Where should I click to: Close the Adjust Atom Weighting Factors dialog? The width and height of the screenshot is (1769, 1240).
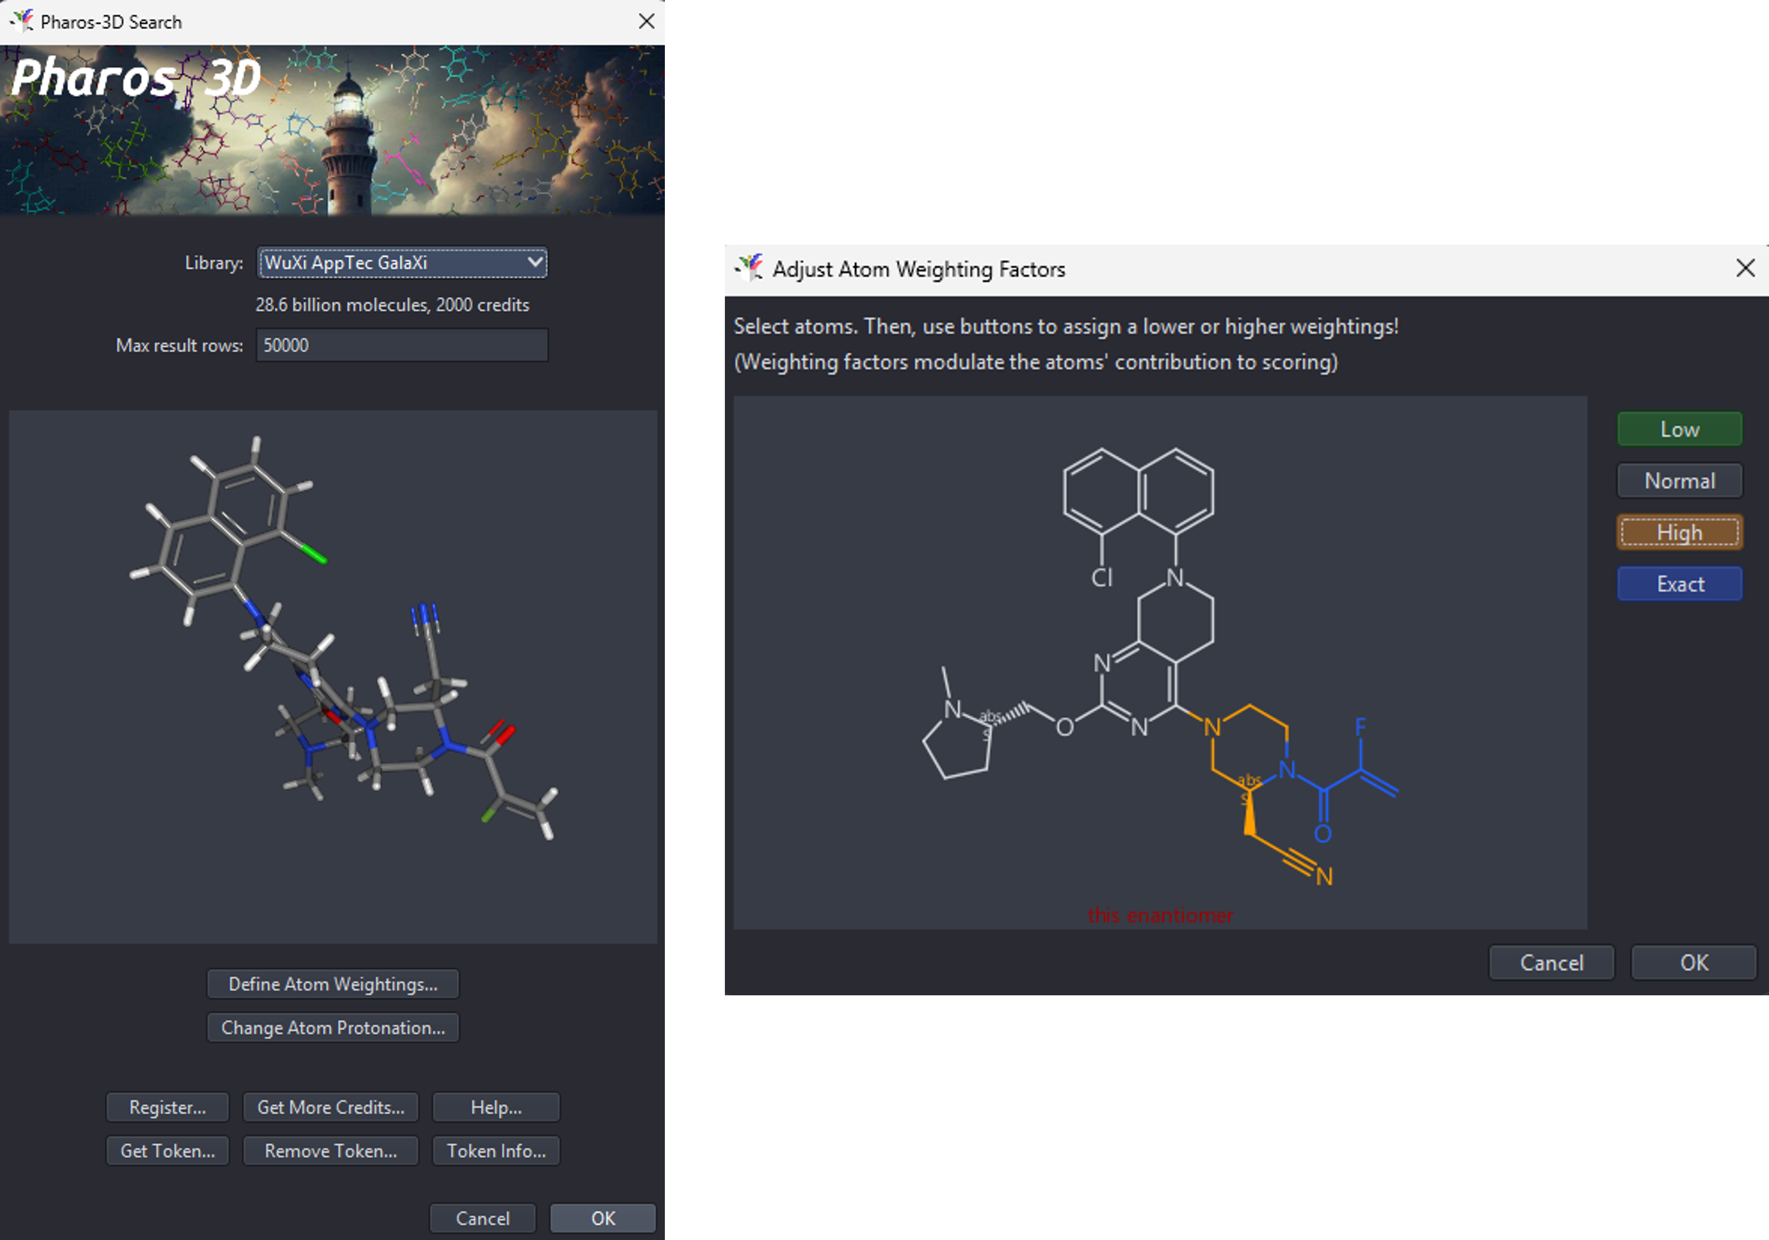(x=1745, y=268)
